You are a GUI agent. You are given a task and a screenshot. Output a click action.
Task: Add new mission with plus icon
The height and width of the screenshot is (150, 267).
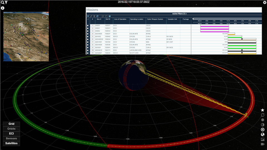click(x=88, y=16)
